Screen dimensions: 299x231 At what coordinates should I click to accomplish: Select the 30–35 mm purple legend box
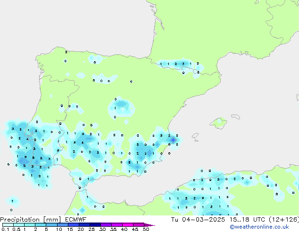click(106, 225)
